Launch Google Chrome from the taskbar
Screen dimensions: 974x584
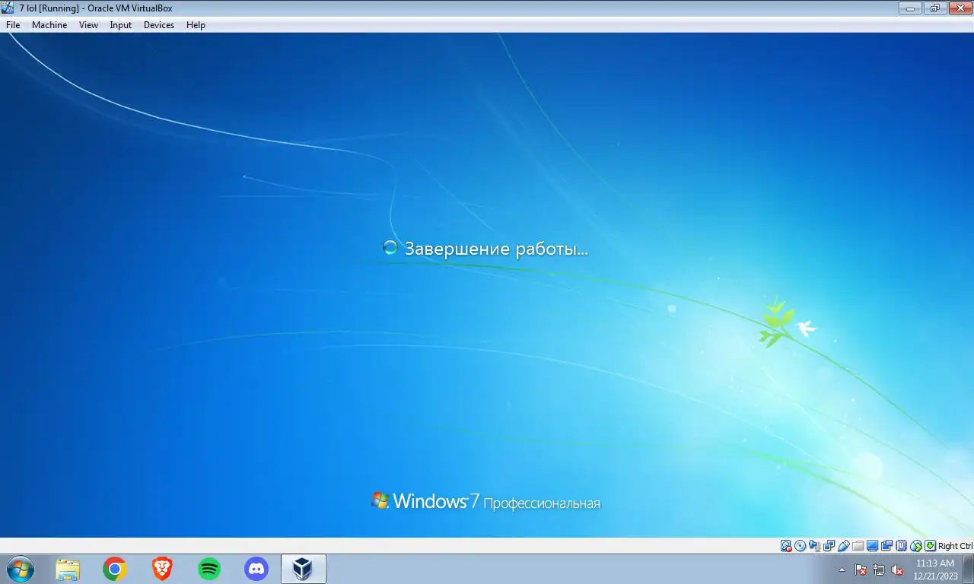[x=115, y=569]
